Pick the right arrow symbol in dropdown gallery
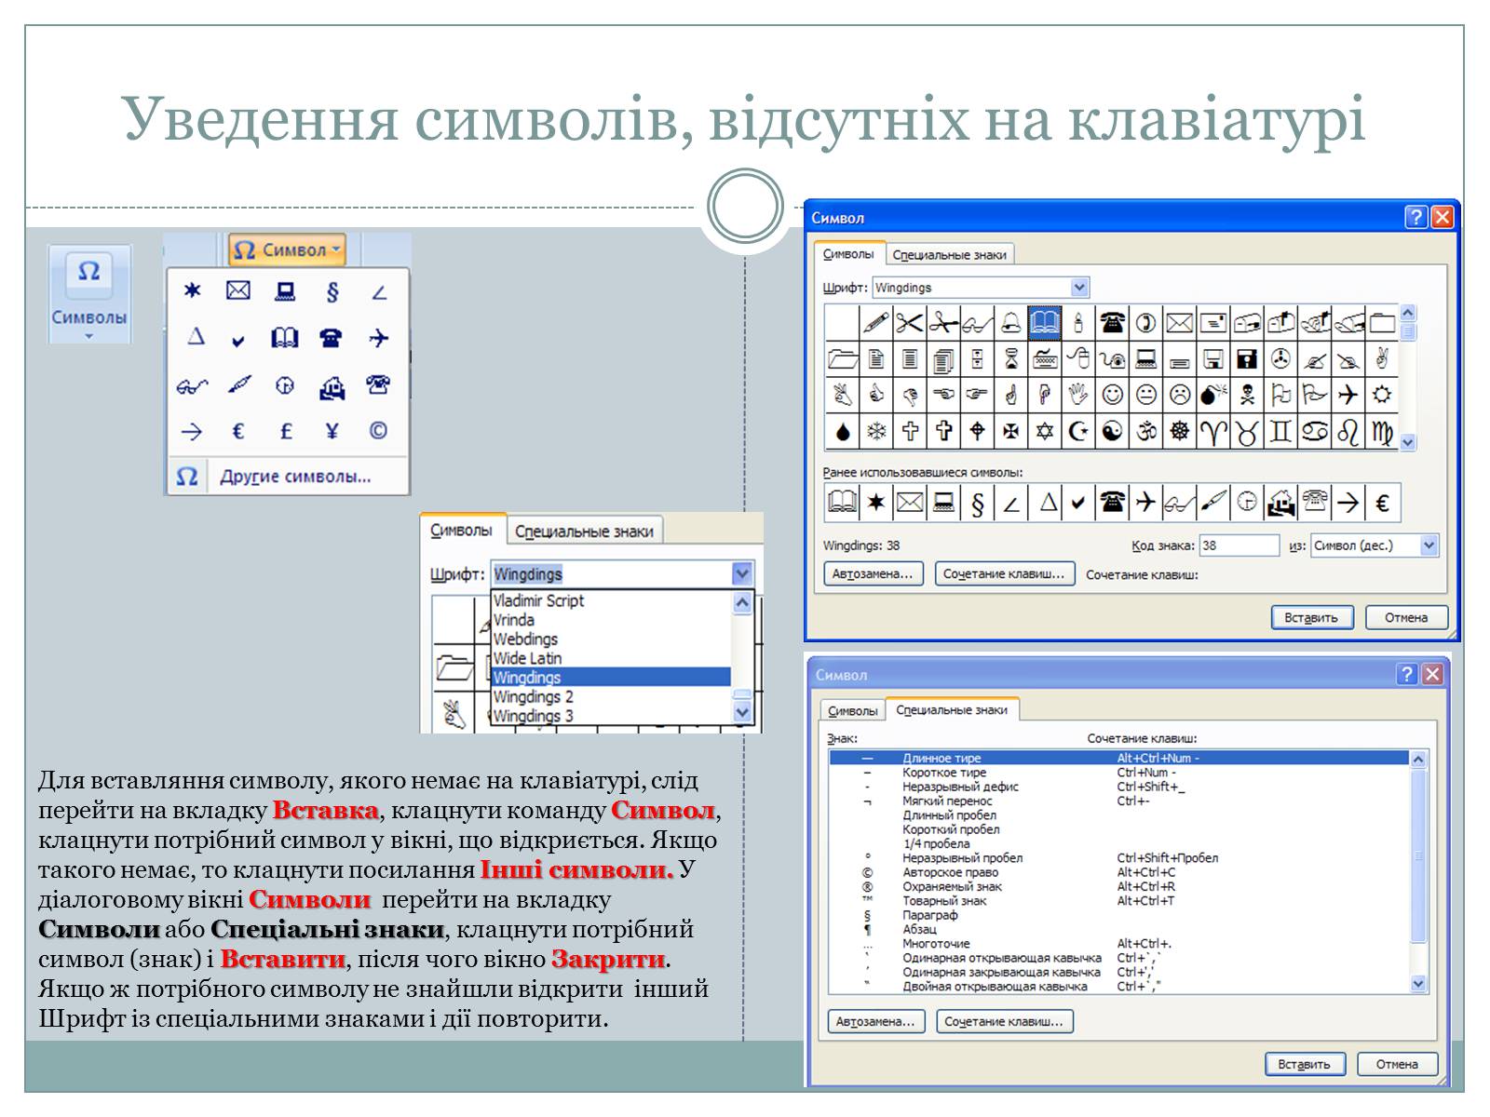 192,431
